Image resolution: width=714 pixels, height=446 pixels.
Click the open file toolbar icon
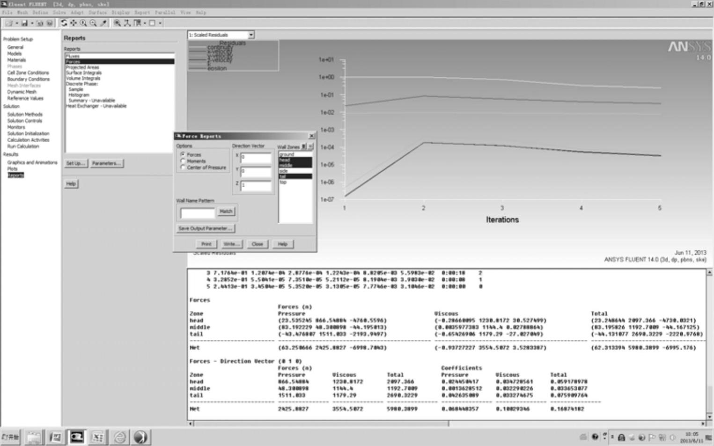[9, 23]
